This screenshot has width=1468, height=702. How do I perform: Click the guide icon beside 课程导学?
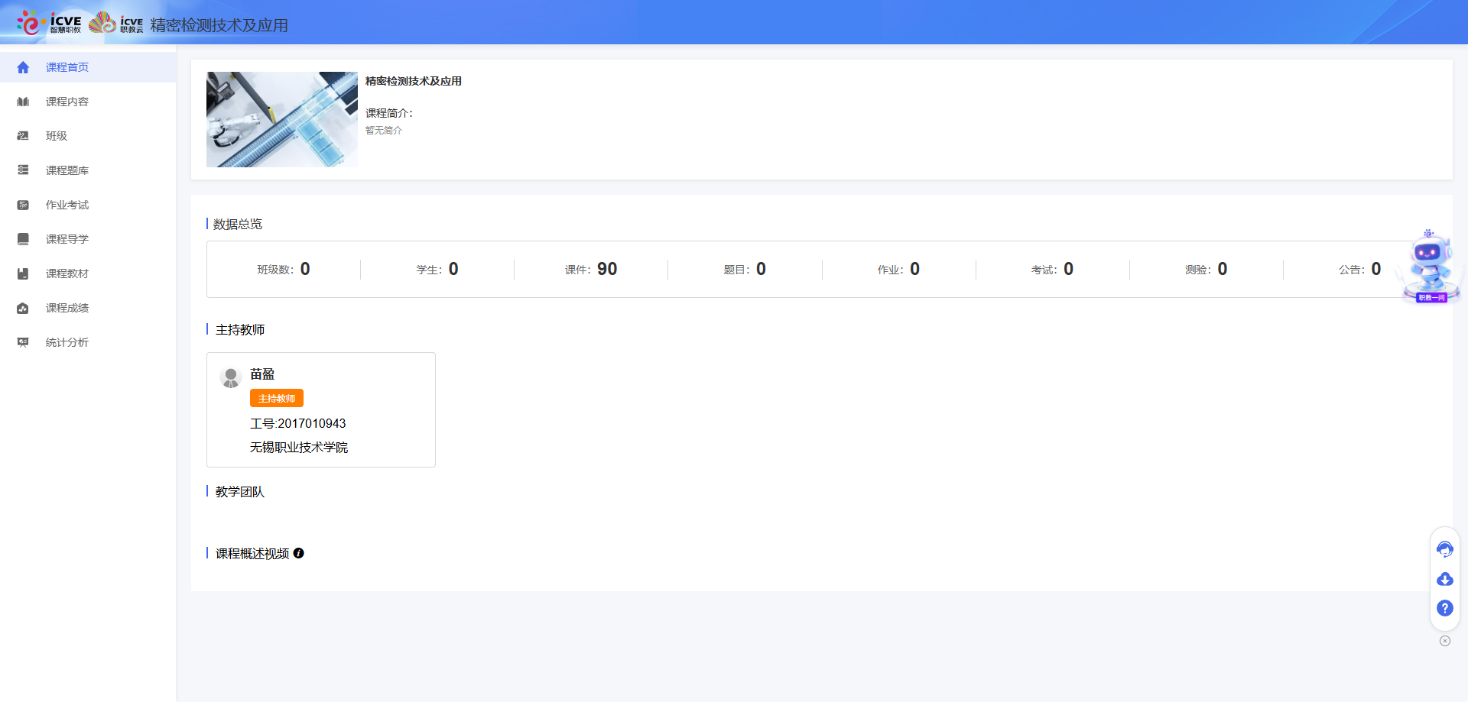pyautogui.click(x=23, y=239)
